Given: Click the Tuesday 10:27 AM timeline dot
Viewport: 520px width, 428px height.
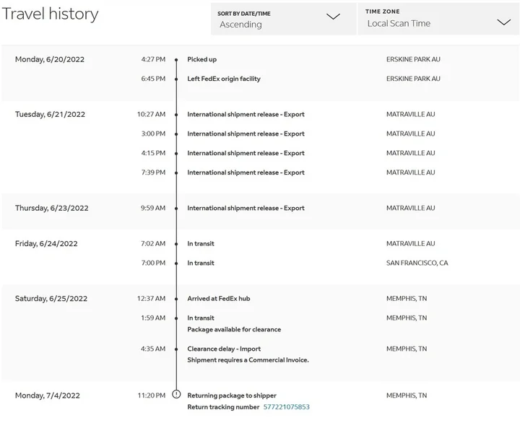Looking at the screenshot, I should click(176, 114).
